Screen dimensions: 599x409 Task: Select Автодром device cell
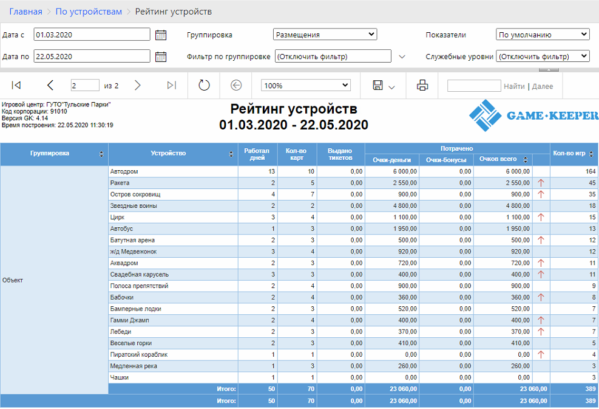point(174,171)
